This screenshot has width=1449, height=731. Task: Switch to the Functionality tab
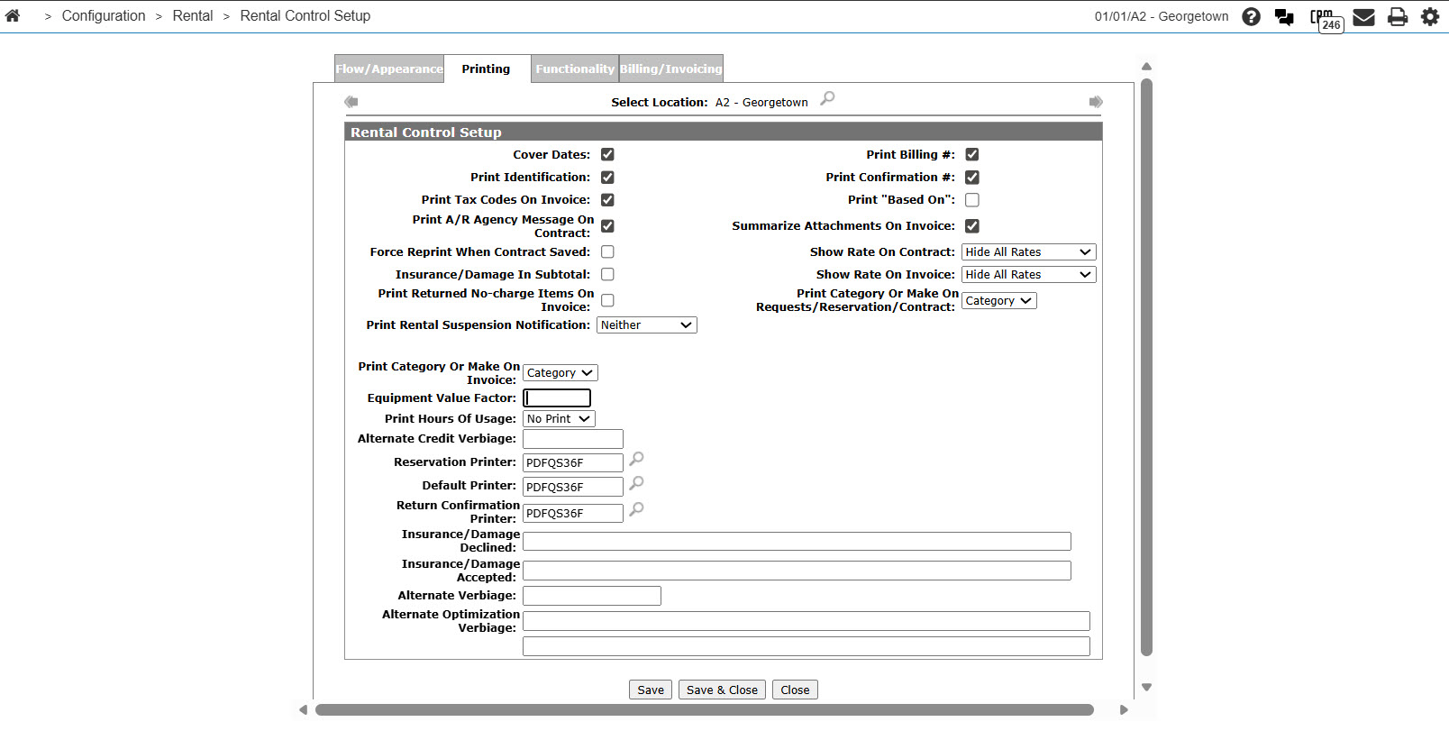click(x=574, y=69)
